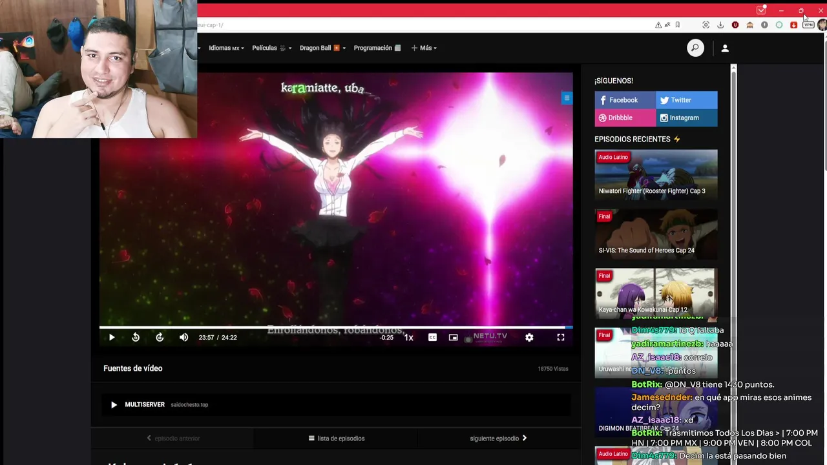
Task: Go to siguiente episodio
Action: coord(498,438)
